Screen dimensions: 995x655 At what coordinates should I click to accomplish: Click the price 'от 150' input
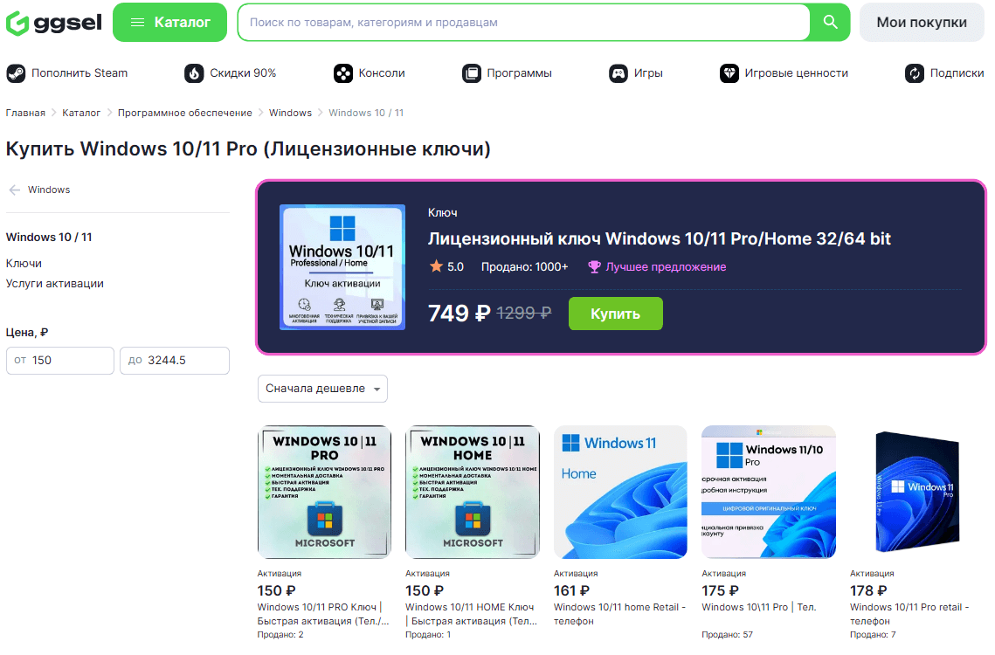[x=60, y=361]
